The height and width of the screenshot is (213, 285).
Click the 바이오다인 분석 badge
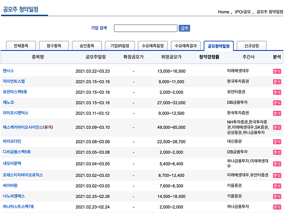pyautogui.click(x=277, y=142)
